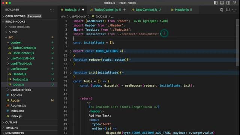Click JS icon beside App.test.js

click(7, 106)
